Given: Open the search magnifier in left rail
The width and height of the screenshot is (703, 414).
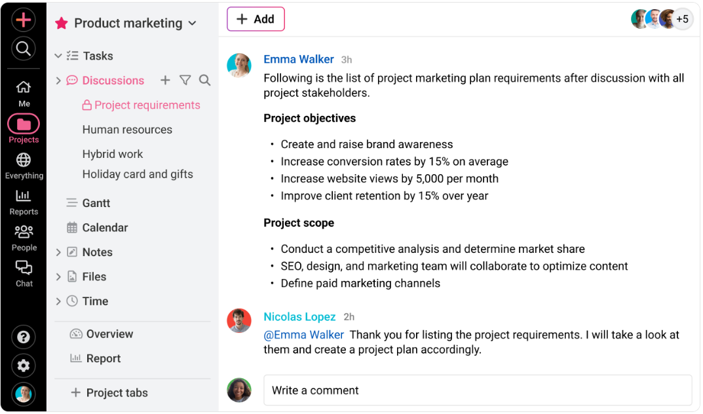Looking at the screenshot, I should click(24, 48).
